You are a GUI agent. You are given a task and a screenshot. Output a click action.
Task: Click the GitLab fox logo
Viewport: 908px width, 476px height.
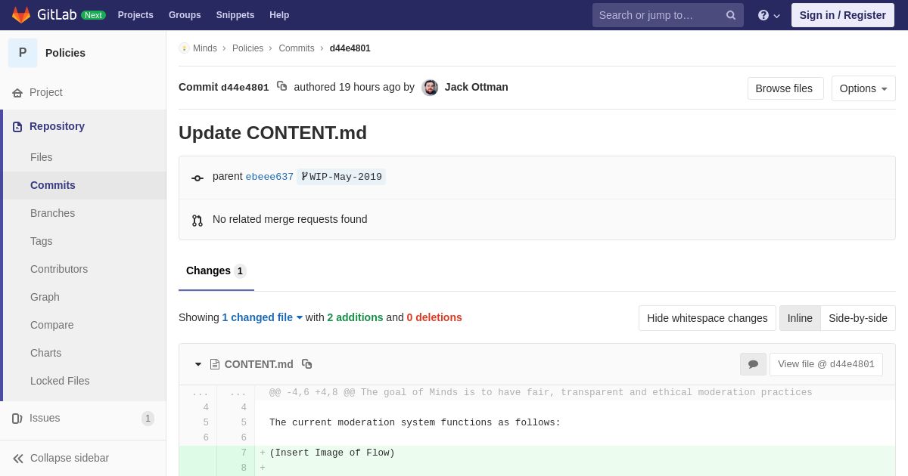[x=21, y=15]
